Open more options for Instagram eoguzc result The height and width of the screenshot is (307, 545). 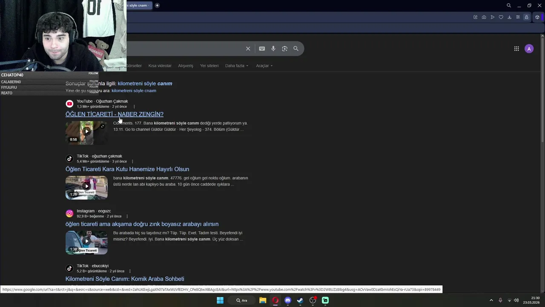[x=127, y=216]
